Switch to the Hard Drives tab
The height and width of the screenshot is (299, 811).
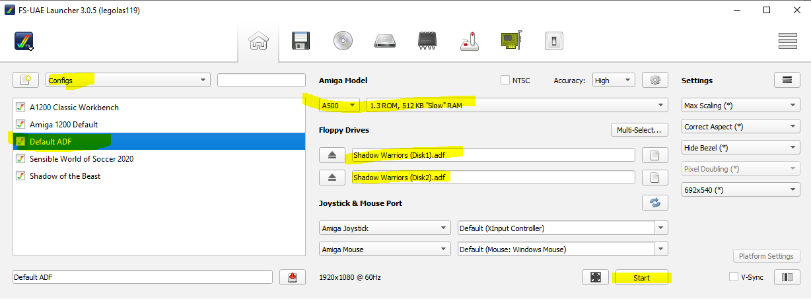click(x=386, y=42)
